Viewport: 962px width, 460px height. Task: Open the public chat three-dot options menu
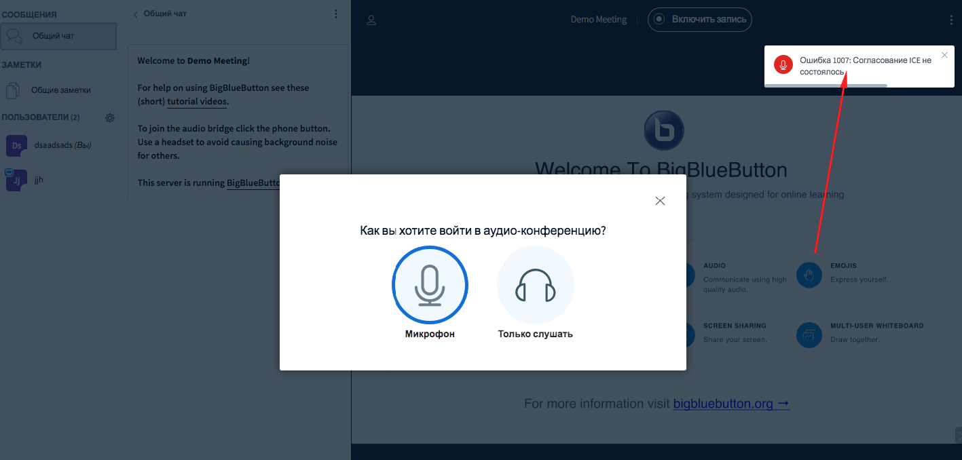click(335, 13)
